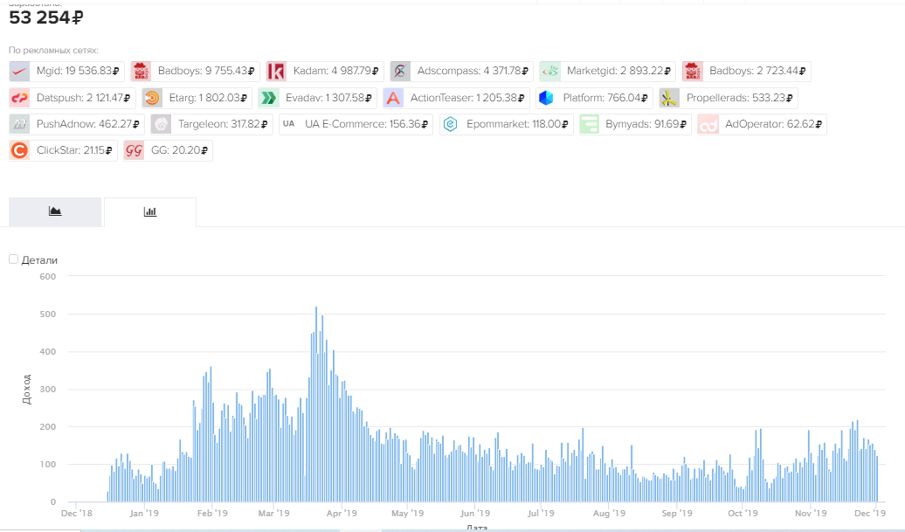The width and height of the screenshot is (905, 532).
Task: Select the Marketgid network icon
Action: (x=549, y=72)
